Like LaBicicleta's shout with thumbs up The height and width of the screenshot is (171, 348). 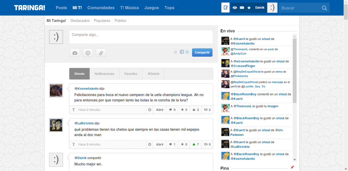pos(195,145)
